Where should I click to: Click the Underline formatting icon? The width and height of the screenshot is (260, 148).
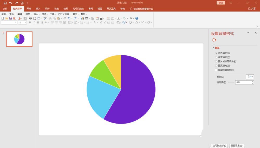pos(38,23)
